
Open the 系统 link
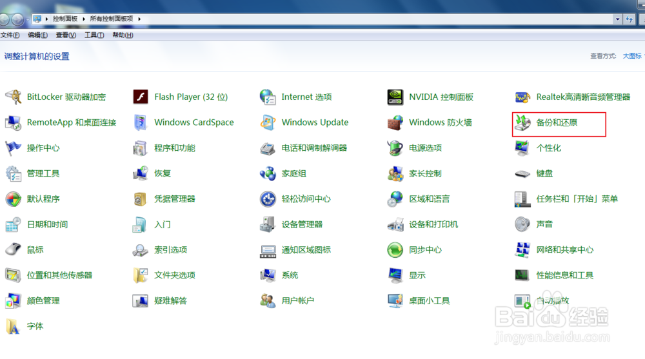290,275
